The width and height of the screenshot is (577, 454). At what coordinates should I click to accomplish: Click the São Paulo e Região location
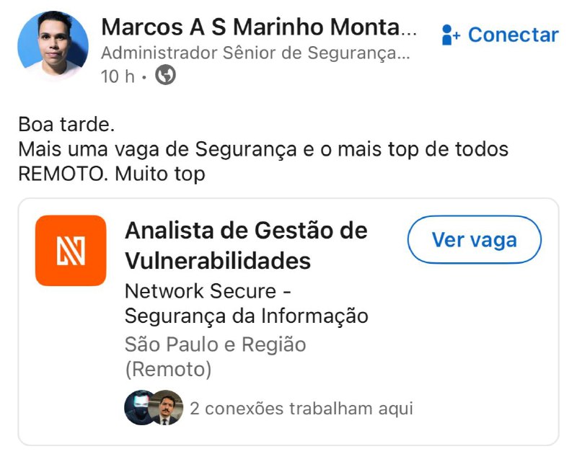click(215, 344)
